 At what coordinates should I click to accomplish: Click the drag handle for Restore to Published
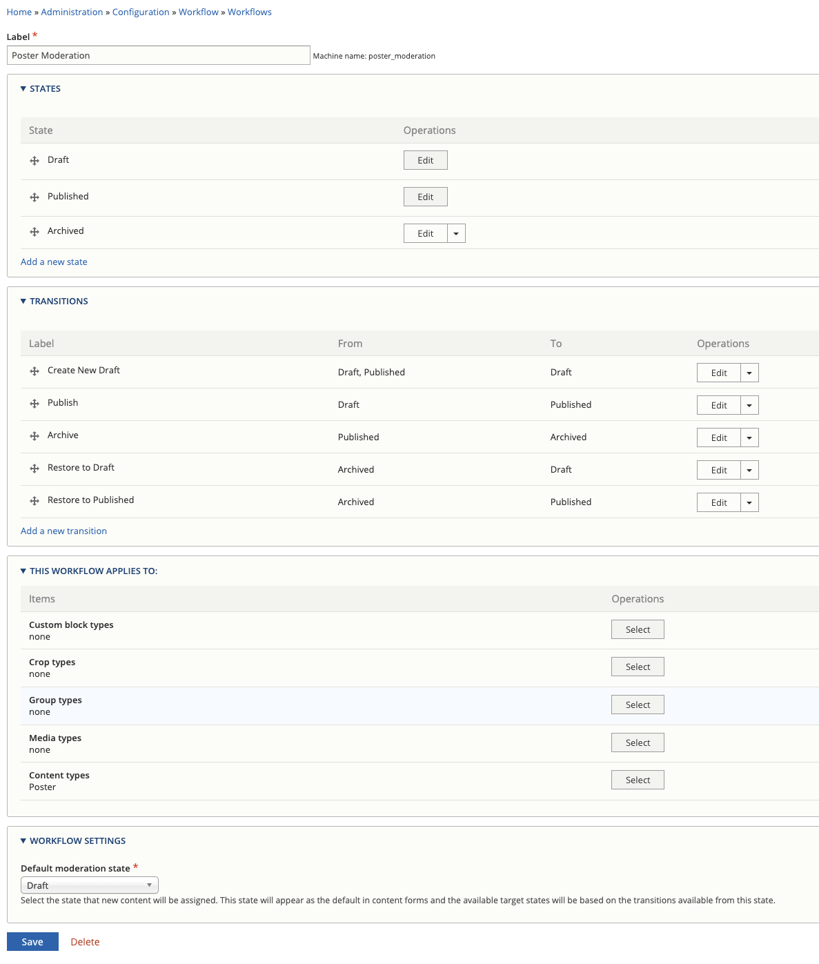click(x=34, y=500)
